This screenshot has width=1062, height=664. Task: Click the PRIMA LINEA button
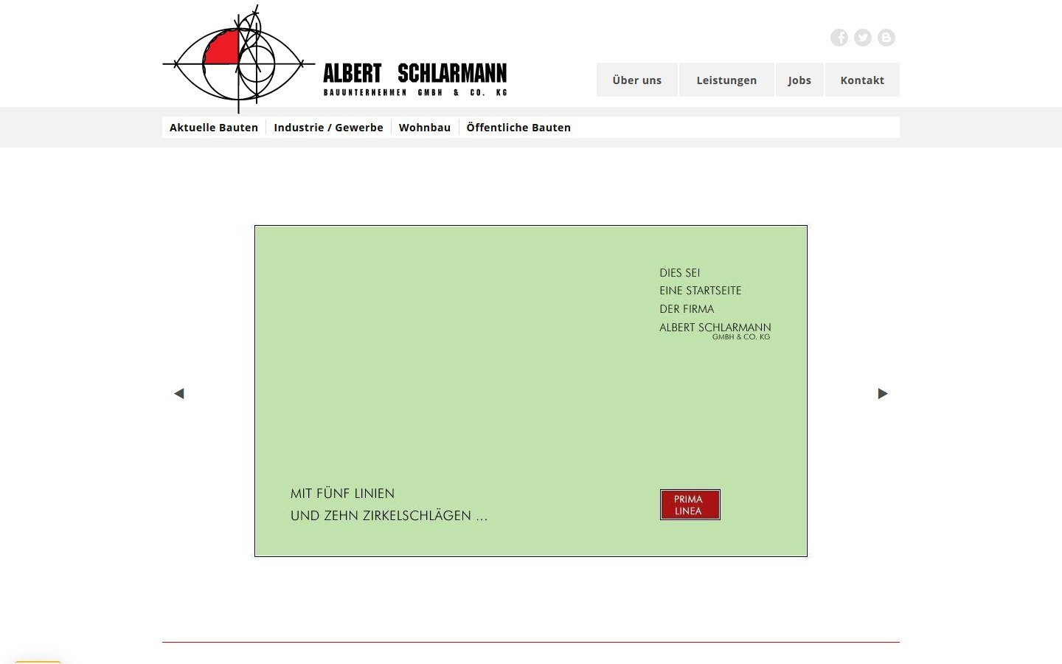pos(690,505)
